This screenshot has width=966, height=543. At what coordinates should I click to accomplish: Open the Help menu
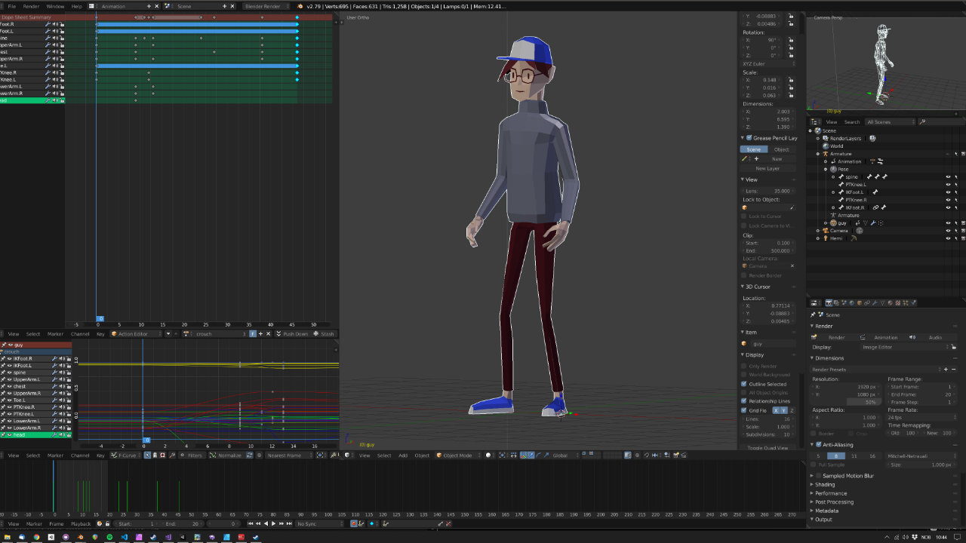point(76,6)
